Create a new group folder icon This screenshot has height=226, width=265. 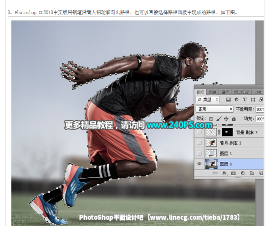pos(252,173)
